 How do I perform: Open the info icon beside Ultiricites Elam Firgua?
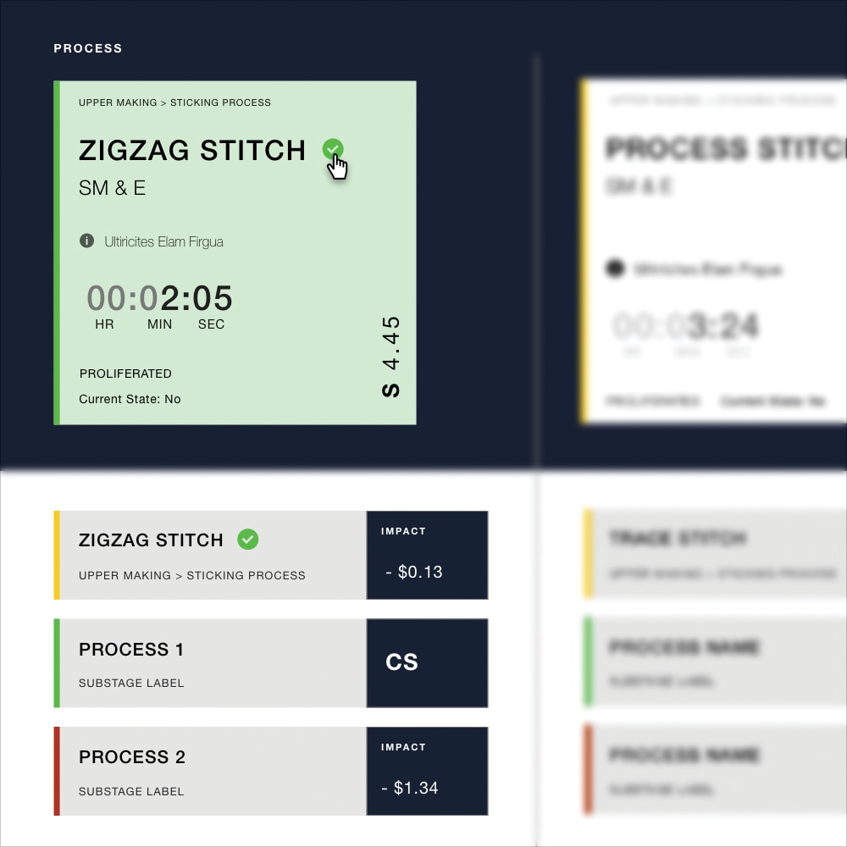(86, 241)
